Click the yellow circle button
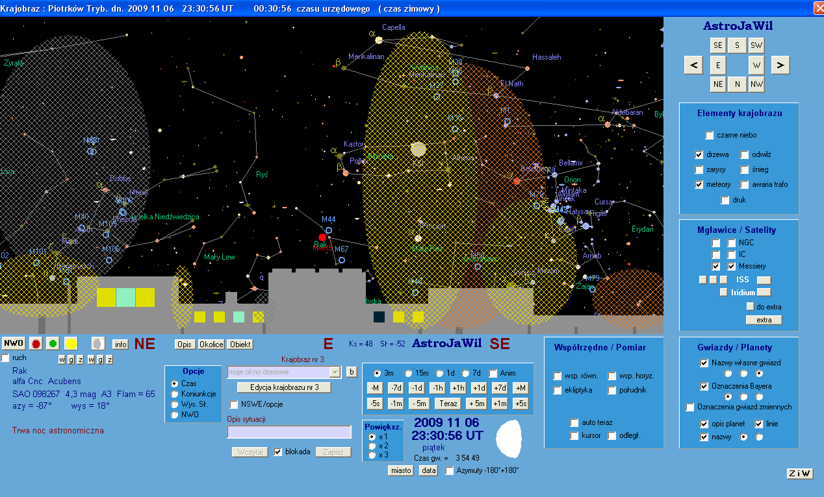This screenshot has height=497, width=824. [x=71, y=343]
